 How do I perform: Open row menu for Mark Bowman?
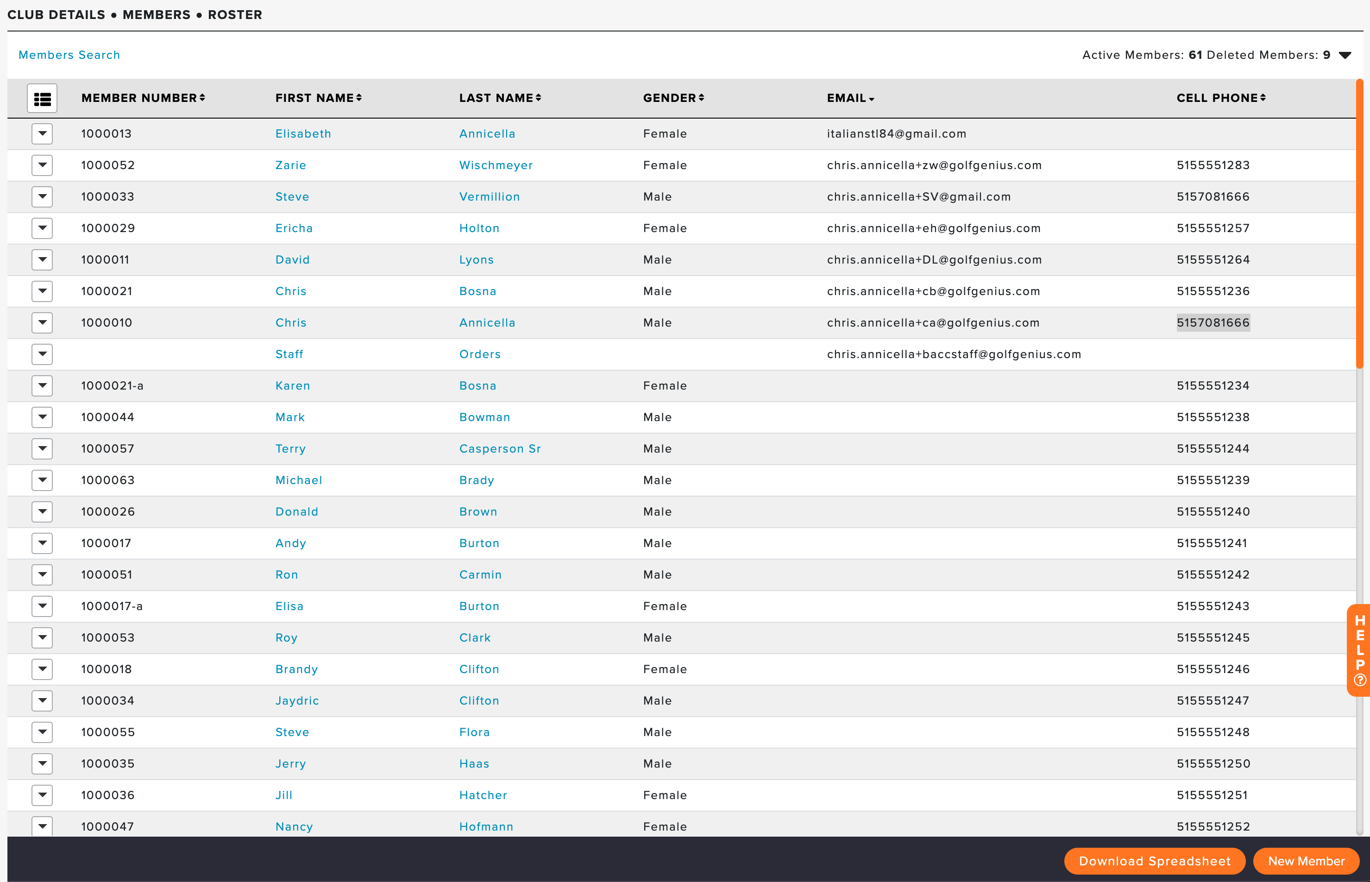click(x=42, y=417)
